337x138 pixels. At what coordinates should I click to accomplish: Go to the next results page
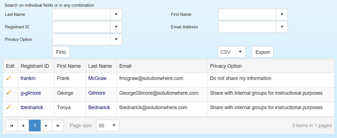pyautogui.click(x=46, y=126)
